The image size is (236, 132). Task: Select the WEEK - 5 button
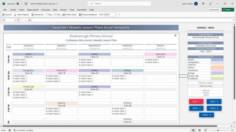click(206, 115)
